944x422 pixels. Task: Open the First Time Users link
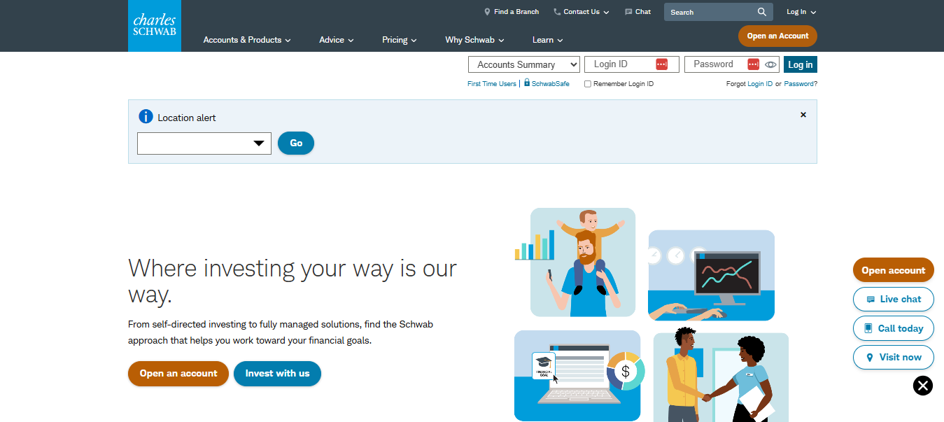492,84
